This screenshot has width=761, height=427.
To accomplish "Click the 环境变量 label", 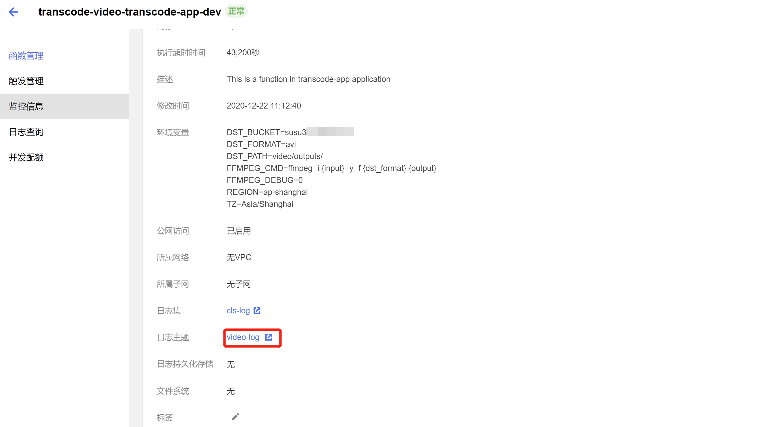I will pos(173,132).
